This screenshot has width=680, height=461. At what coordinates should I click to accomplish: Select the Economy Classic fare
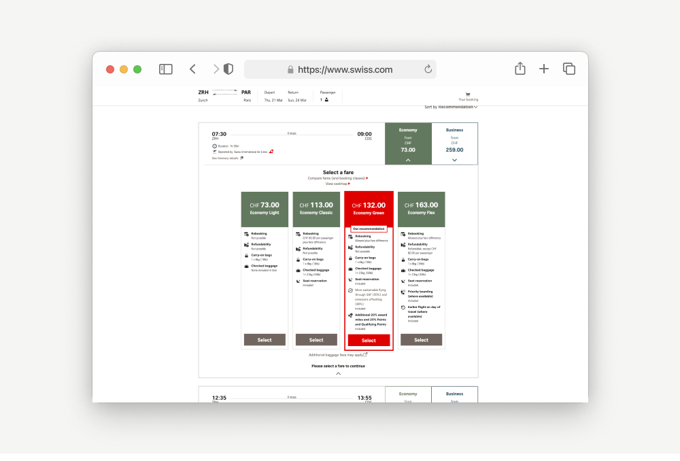pyautogui.click(x=316, y=340)
